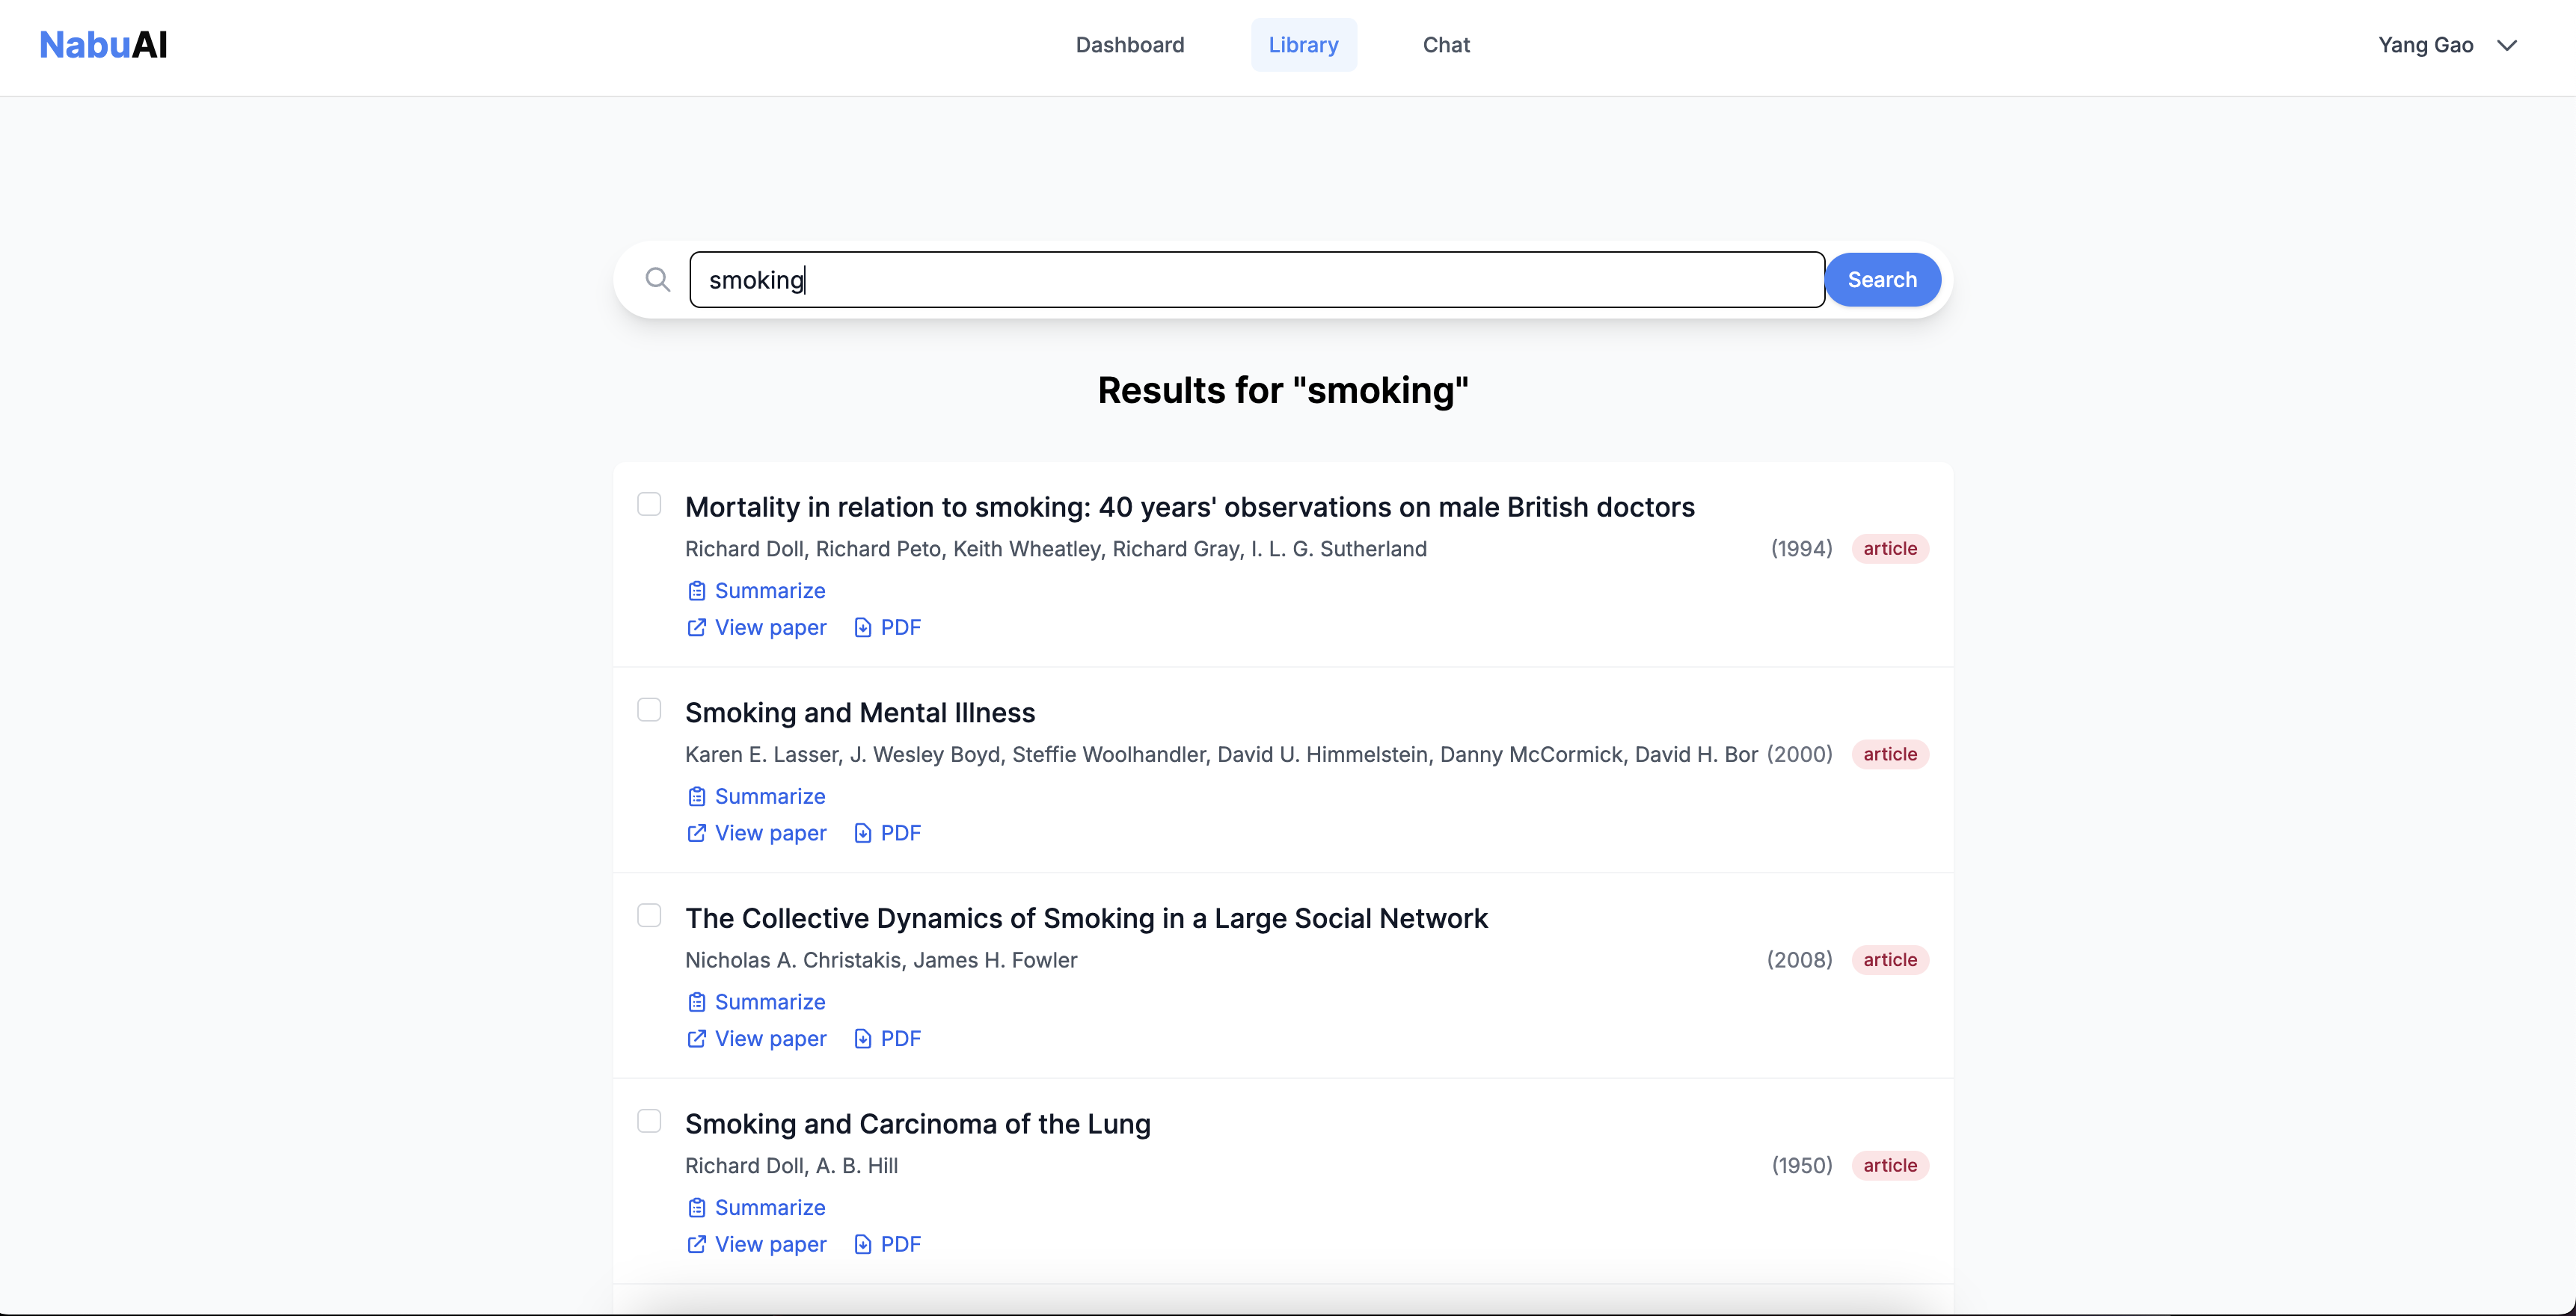Open the Yang Gao account dropdown
Image resolution: width=2576 pixels, height=1316 pixels.
tap(2425, 45)
